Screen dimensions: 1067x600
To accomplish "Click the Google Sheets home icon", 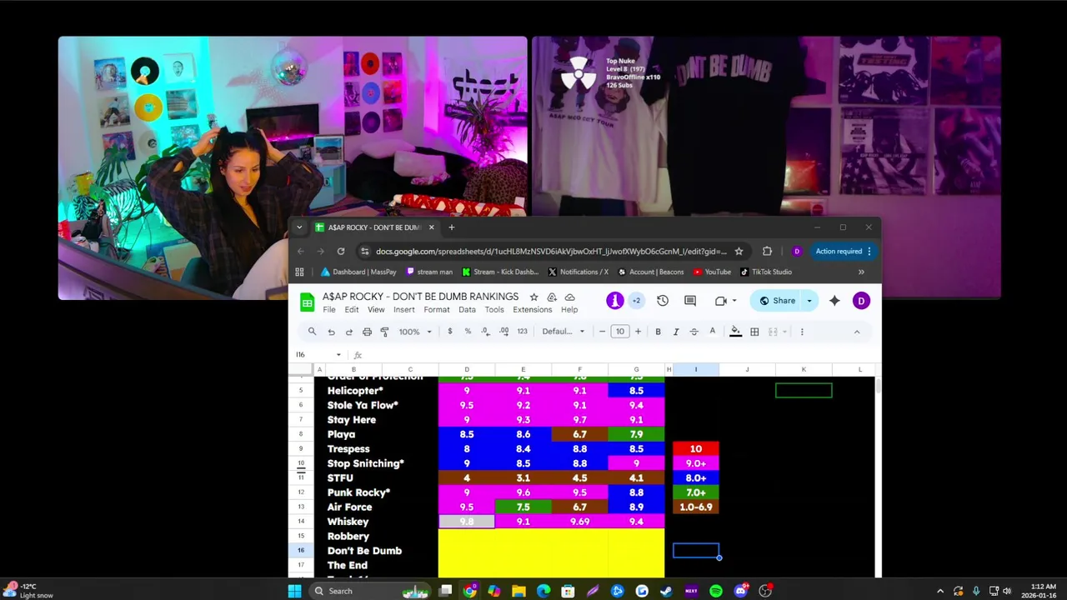I will (x=308, y=302).
